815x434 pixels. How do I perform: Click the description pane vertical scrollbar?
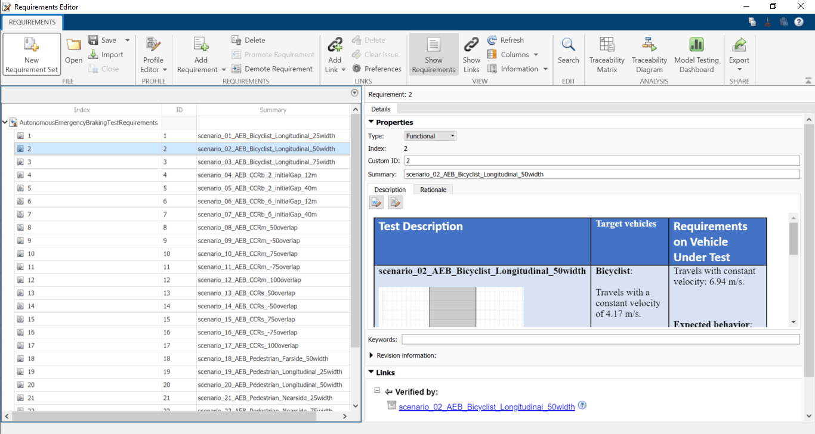pyautogui.click(x=793, y=238)
